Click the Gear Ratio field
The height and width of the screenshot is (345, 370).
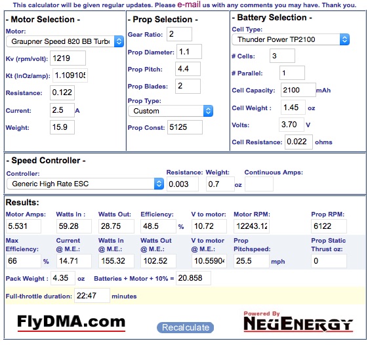pyautogui.click(x=179, y=34)
